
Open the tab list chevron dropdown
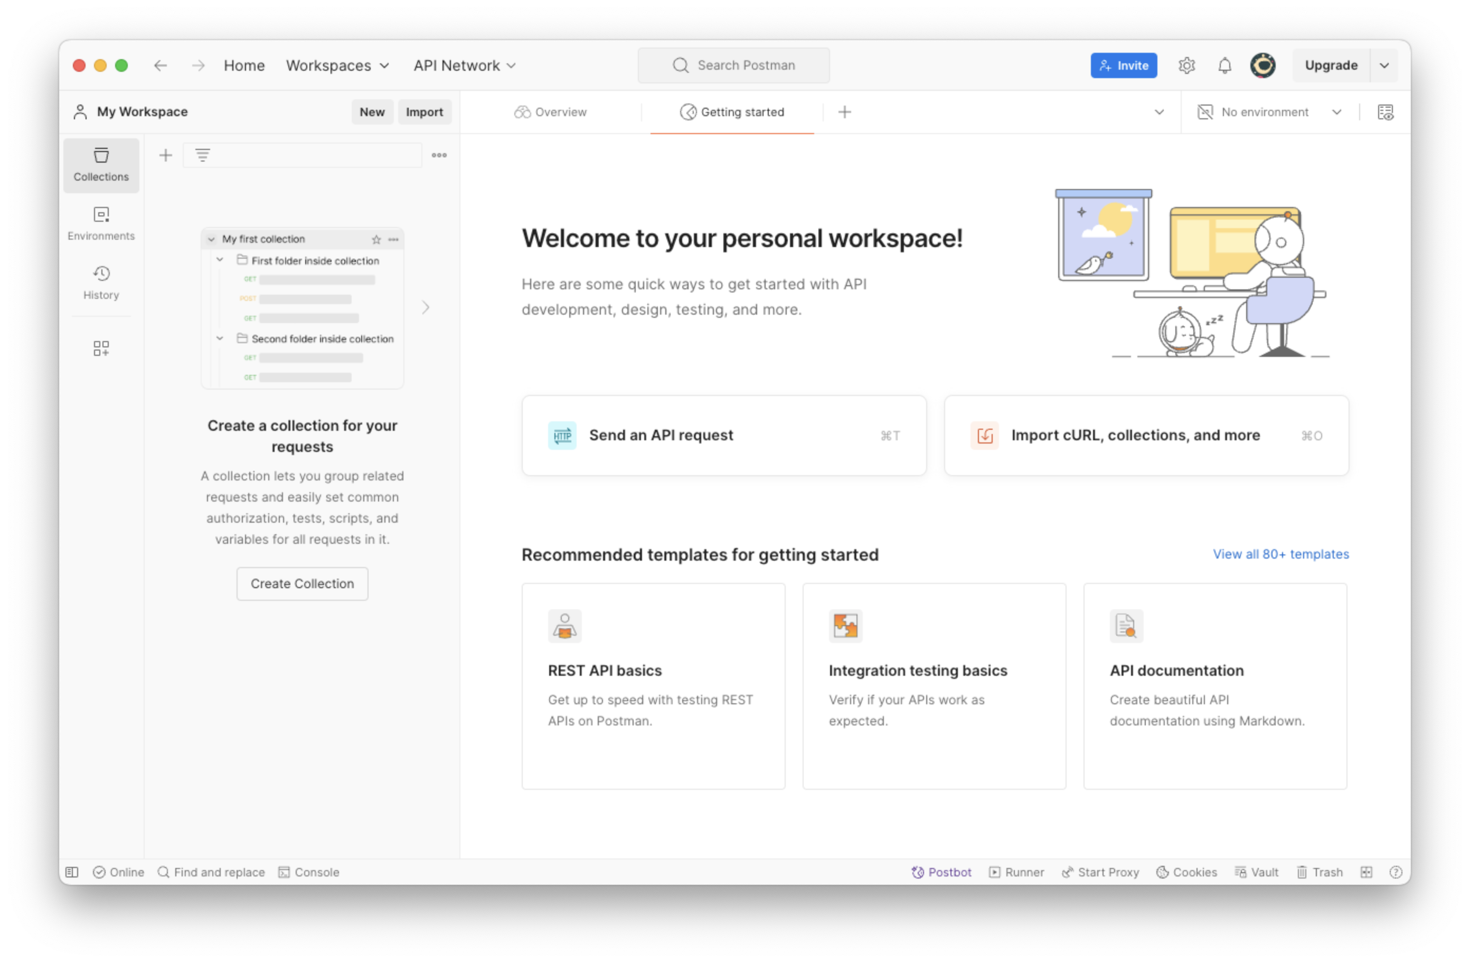1160,112
